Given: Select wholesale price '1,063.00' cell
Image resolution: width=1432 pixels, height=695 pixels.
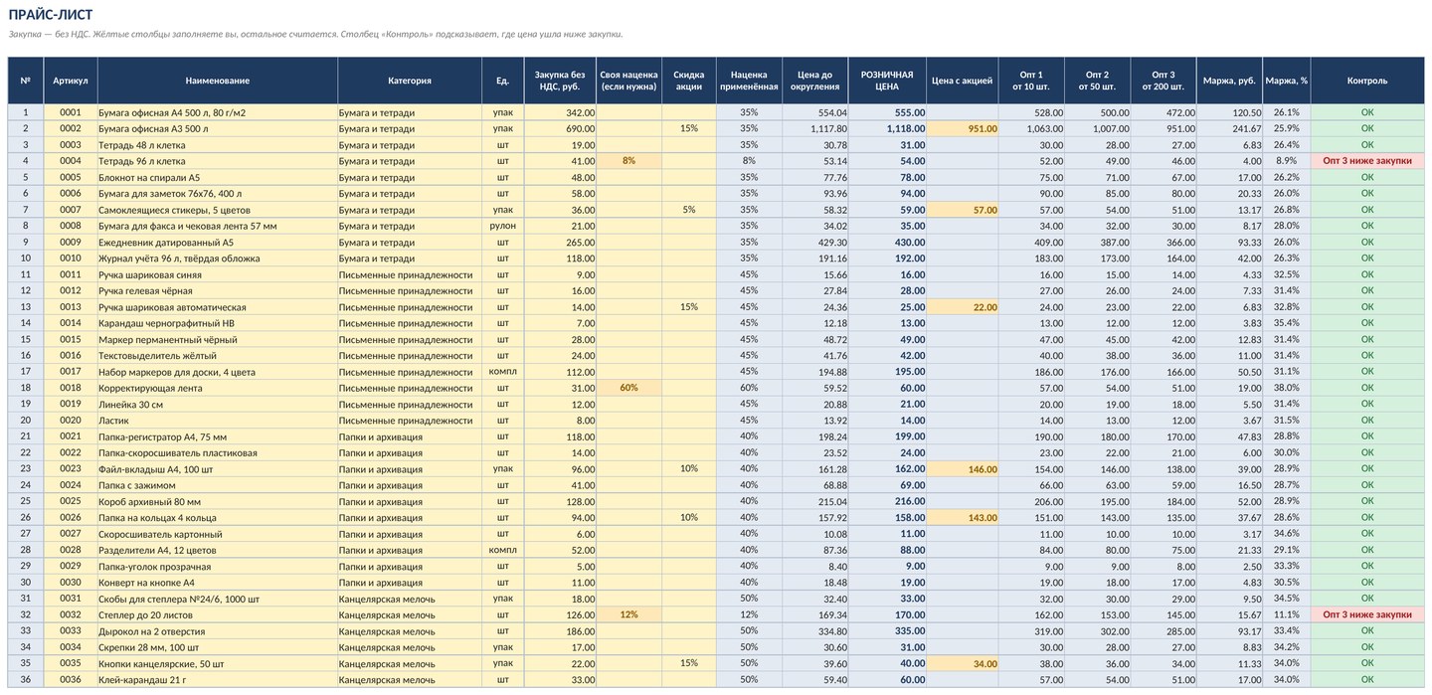Looking at the screenshot, I should coord(1031,128).
